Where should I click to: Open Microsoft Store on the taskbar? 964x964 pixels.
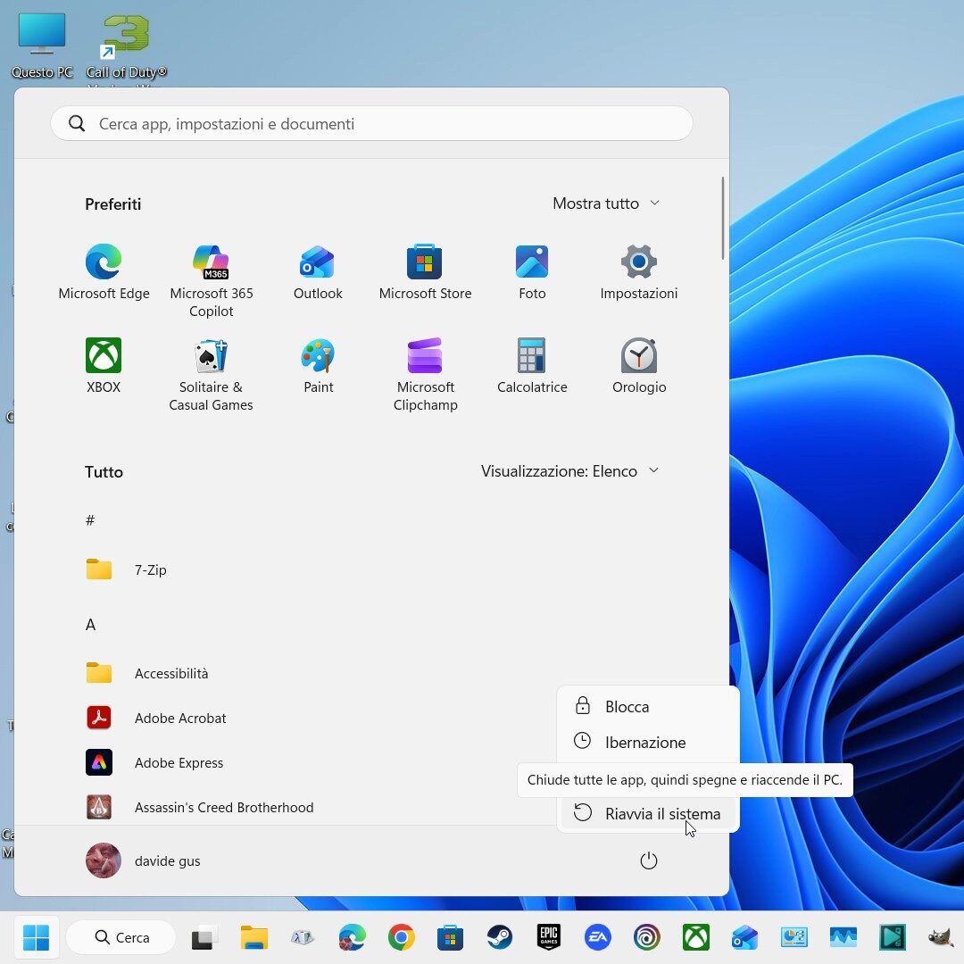450,937
